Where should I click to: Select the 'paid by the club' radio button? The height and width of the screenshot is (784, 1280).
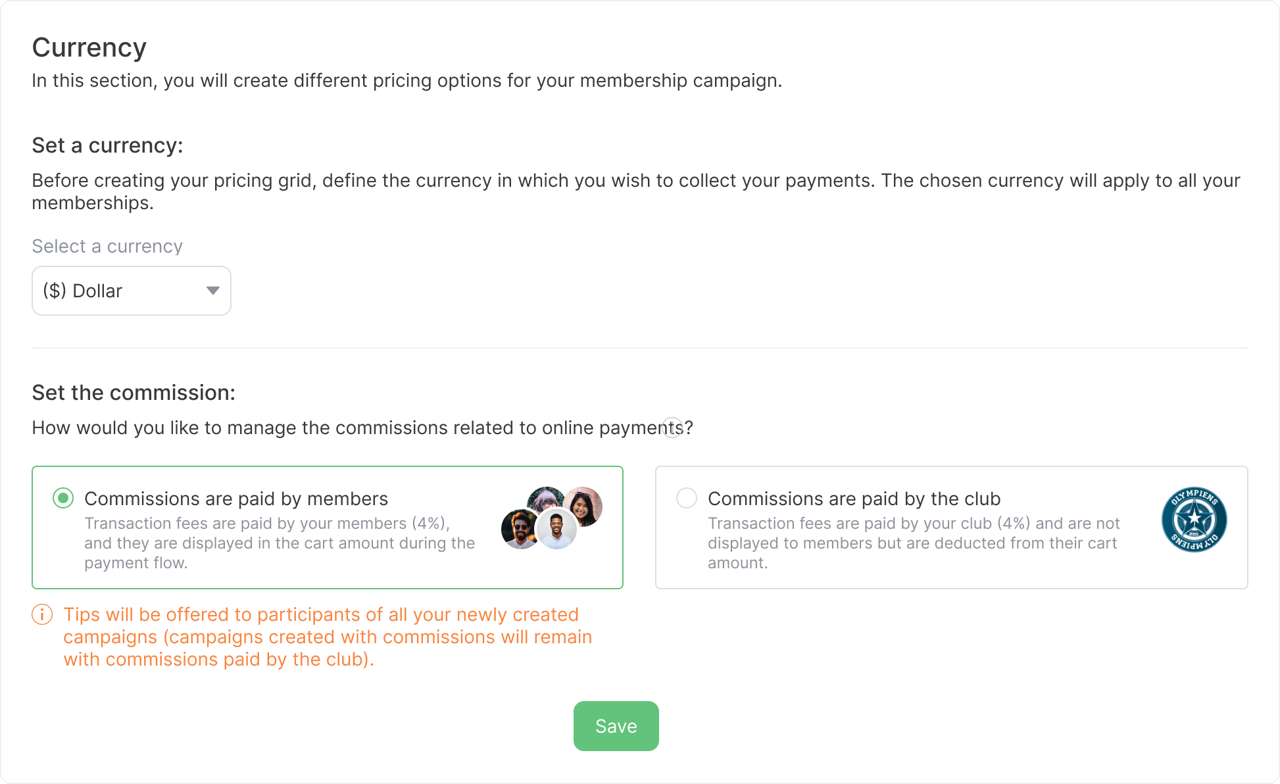tap(687, 499)
